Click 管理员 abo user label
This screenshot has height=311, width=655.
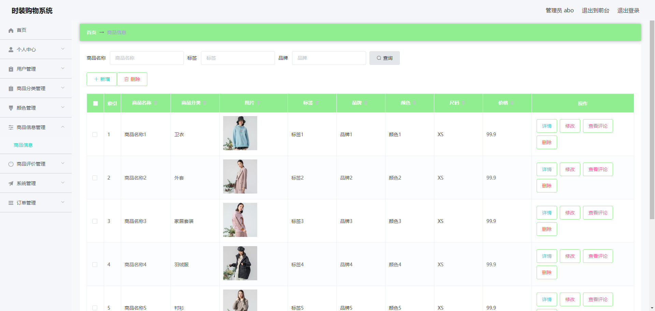(559, 11)
